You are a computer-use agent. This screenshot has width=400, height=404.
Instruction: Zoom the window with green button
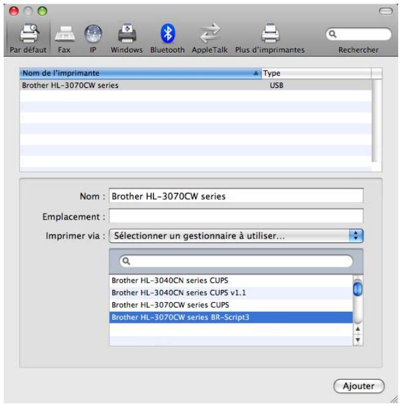pyautogui.click(x=43, y=11)
